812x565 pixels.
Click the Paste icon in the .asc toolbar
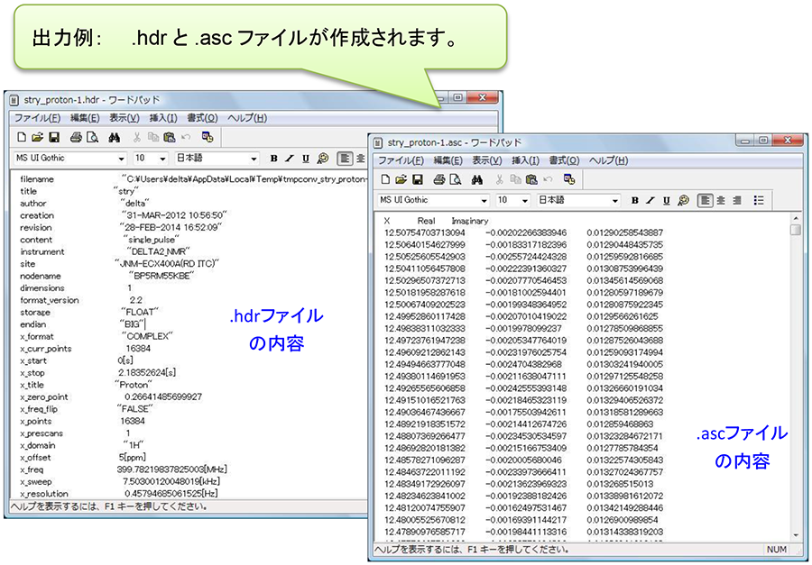532,179
